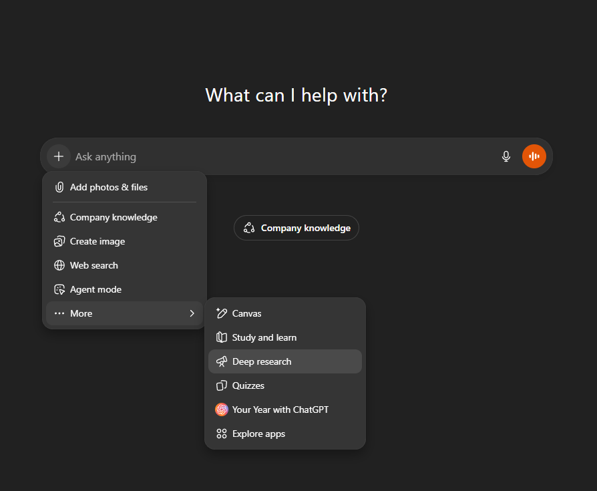The height and width of the screenshot is (491, 597).
Task: Open Web search from the menu
Action: click(93, 265)
